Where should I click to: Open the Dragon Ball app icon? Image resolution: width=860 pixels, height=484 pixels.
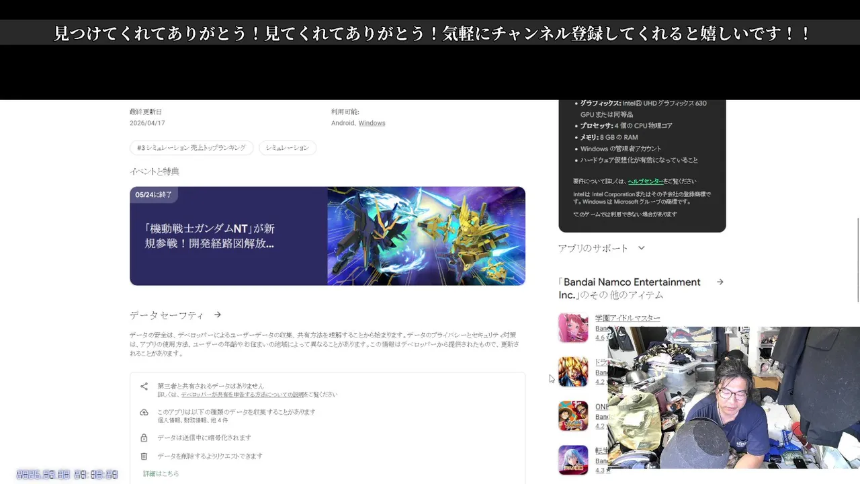573,372
